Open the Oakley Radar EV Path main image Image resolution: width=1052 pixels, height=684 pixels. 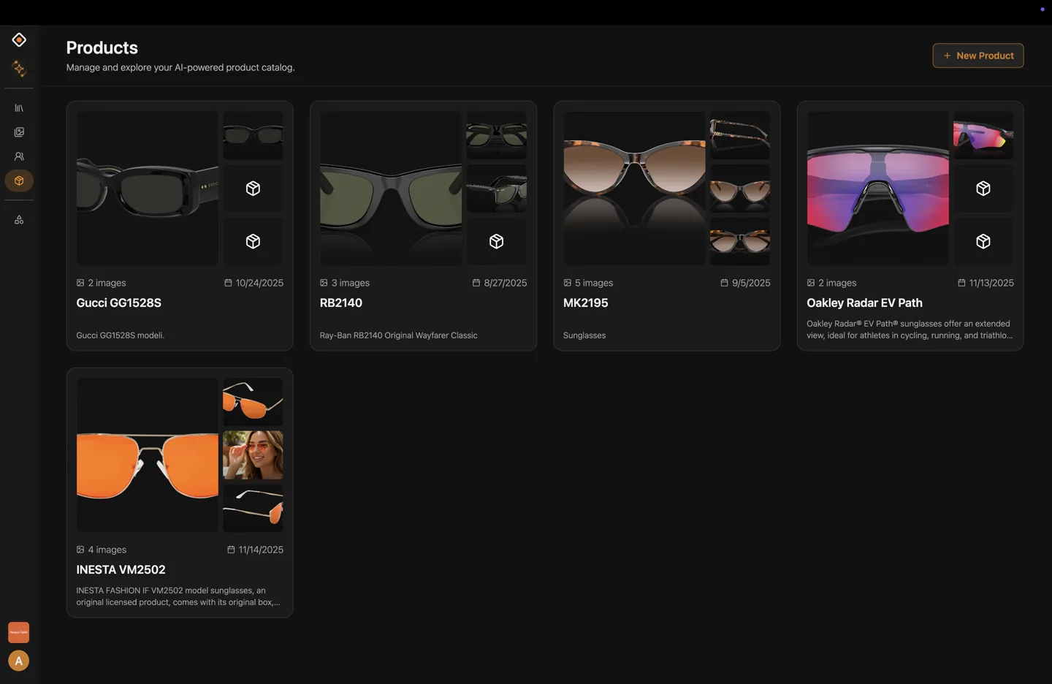(x=878, y=188)
